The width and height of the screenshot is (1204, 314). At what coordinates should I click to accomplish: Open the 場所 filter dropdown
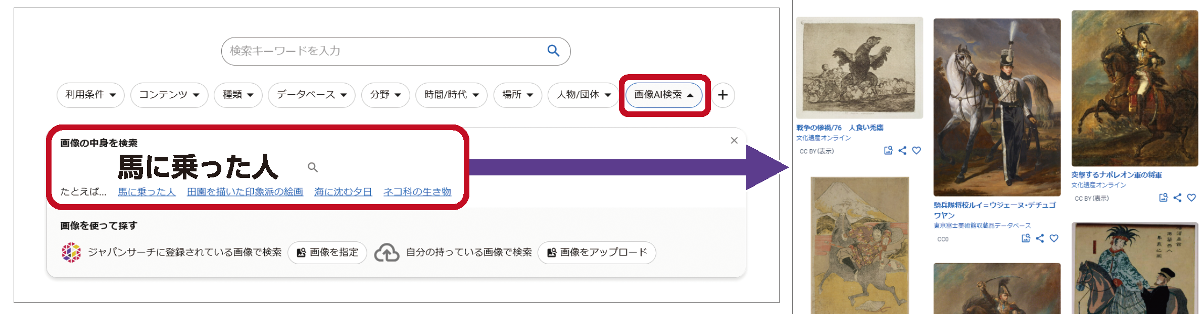(517, 95)
